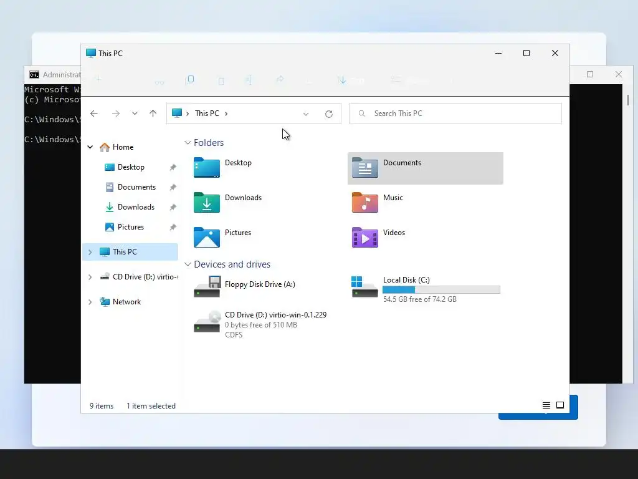This screenshot has height=479, width=638.
Task: Expand the CD Drive (D:) tree node
Action: coord(90,277)
